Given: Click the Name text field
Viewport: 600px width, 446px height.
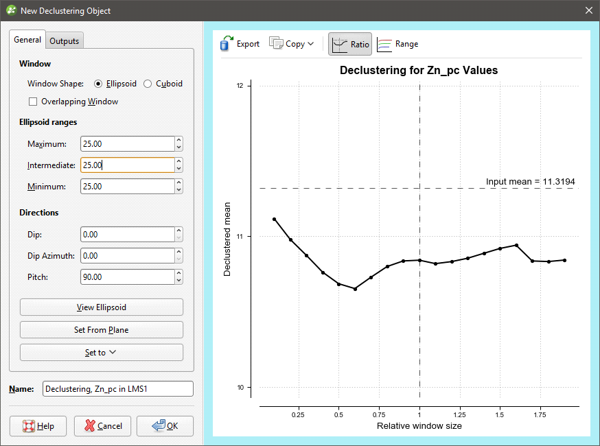Looking at the screenshot, I should pos(117,389).
